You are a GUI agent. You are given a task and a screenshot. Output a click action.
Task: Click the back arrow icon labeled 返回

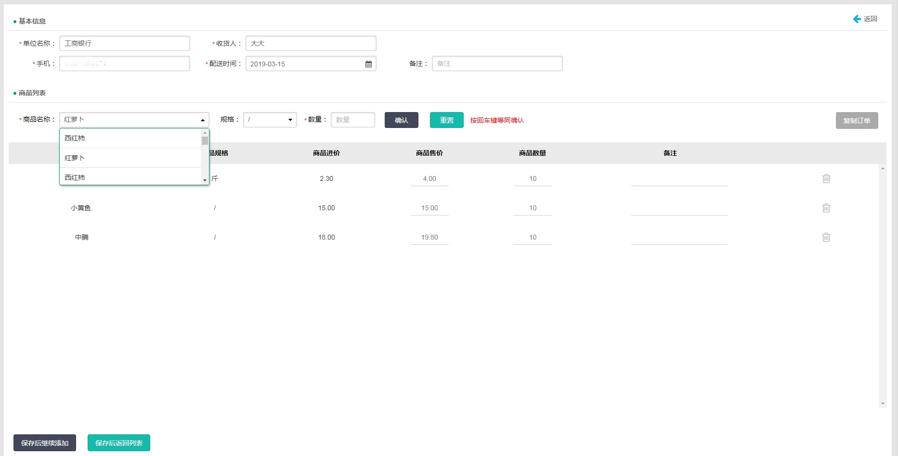coord(857,19)
